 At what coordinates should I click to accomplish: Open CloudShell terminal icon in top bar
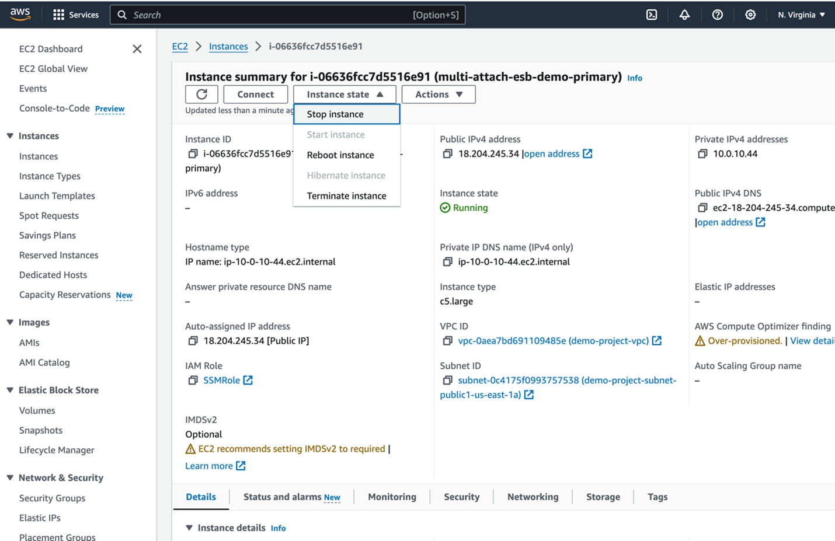(652, 15)
